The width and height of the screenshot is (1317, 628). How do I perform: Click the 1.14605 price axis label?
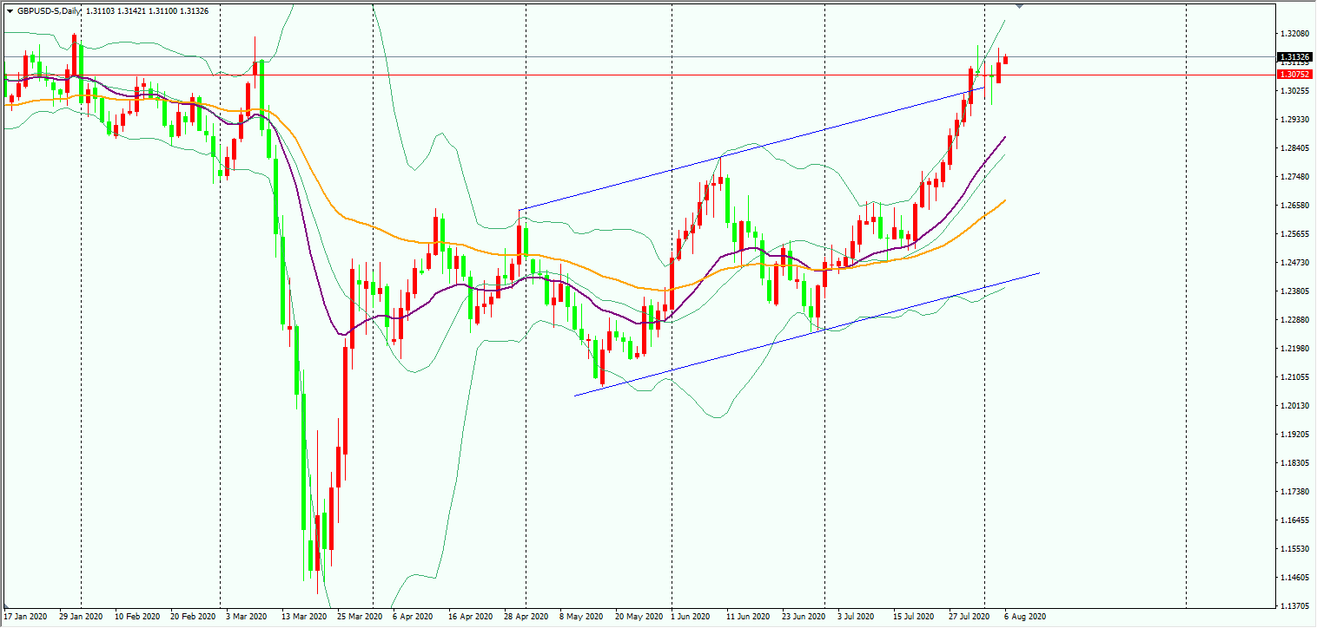1294,578
